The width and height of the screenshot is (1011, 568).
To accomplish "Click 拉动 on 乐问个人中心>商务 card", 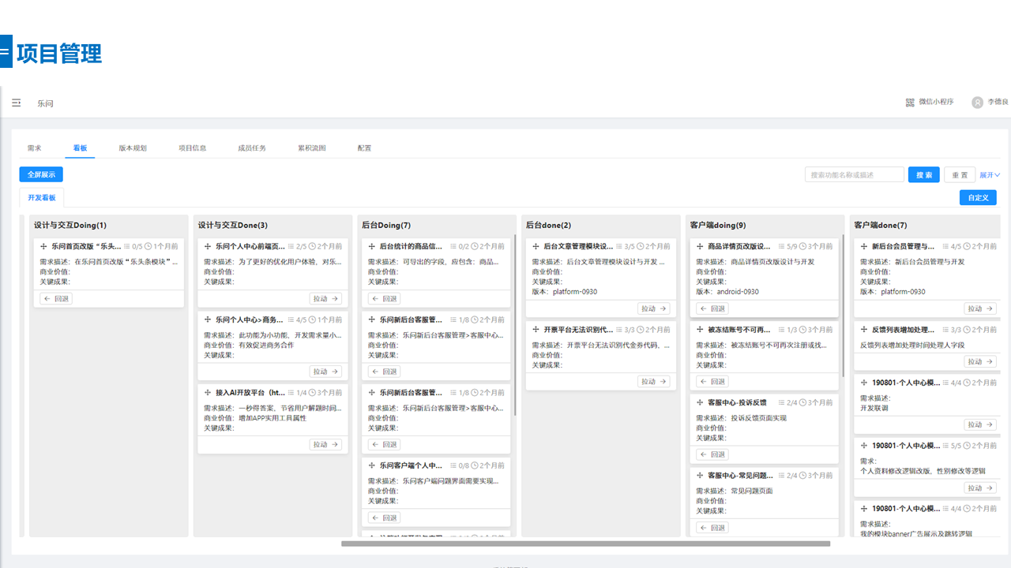I will pyautogui.click(x=325, y=372).
